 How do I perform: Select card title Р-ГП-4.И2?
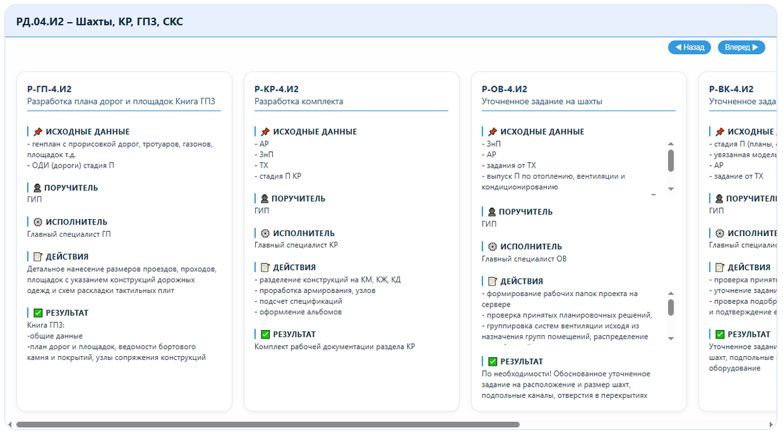[x=49, y=89]
